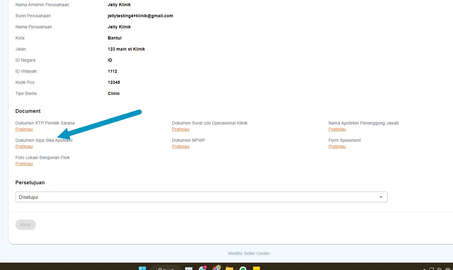Viewport: 453px width, 270px height.
Task: Click the 'Jelly Klinik' value beside Nama Amdmin Perusahaan
Action: pyautogui.click(x=119, y=5)
